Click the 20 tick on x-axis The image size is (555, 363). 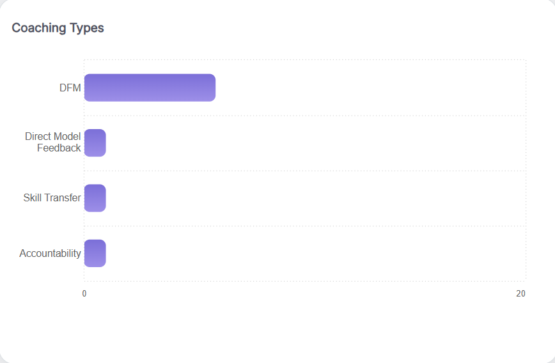521,293
